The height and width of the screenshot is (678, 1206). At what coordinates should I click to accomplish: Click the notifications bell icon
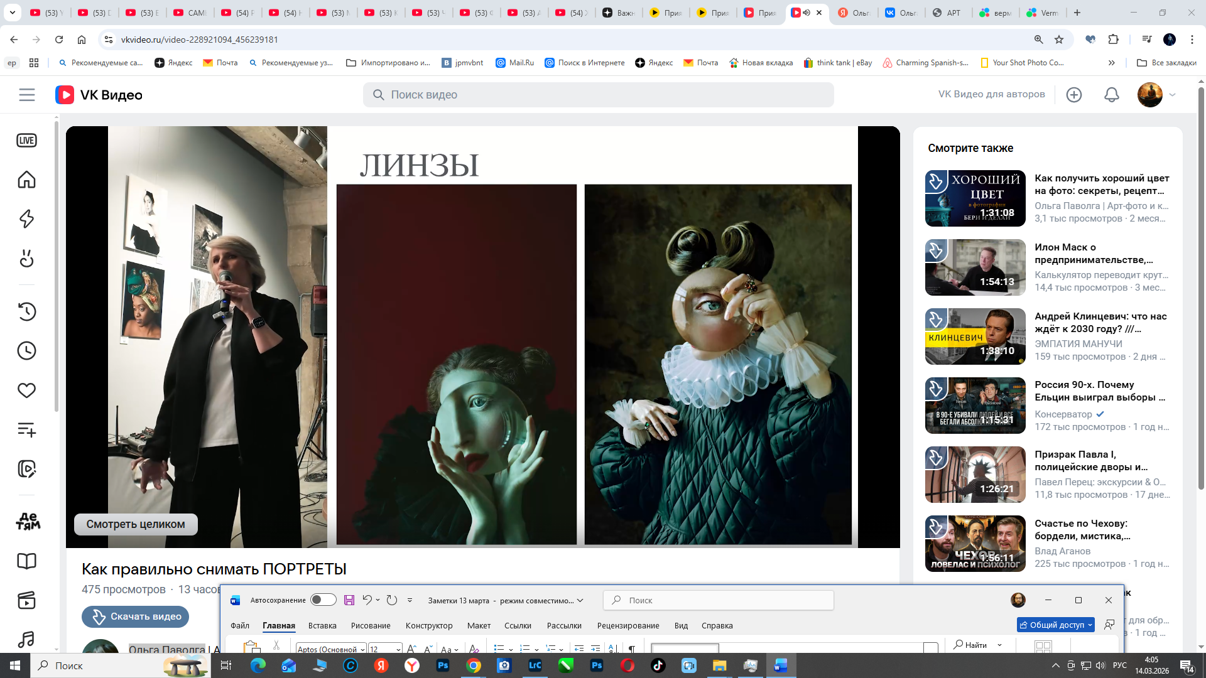coord(1111,95)
